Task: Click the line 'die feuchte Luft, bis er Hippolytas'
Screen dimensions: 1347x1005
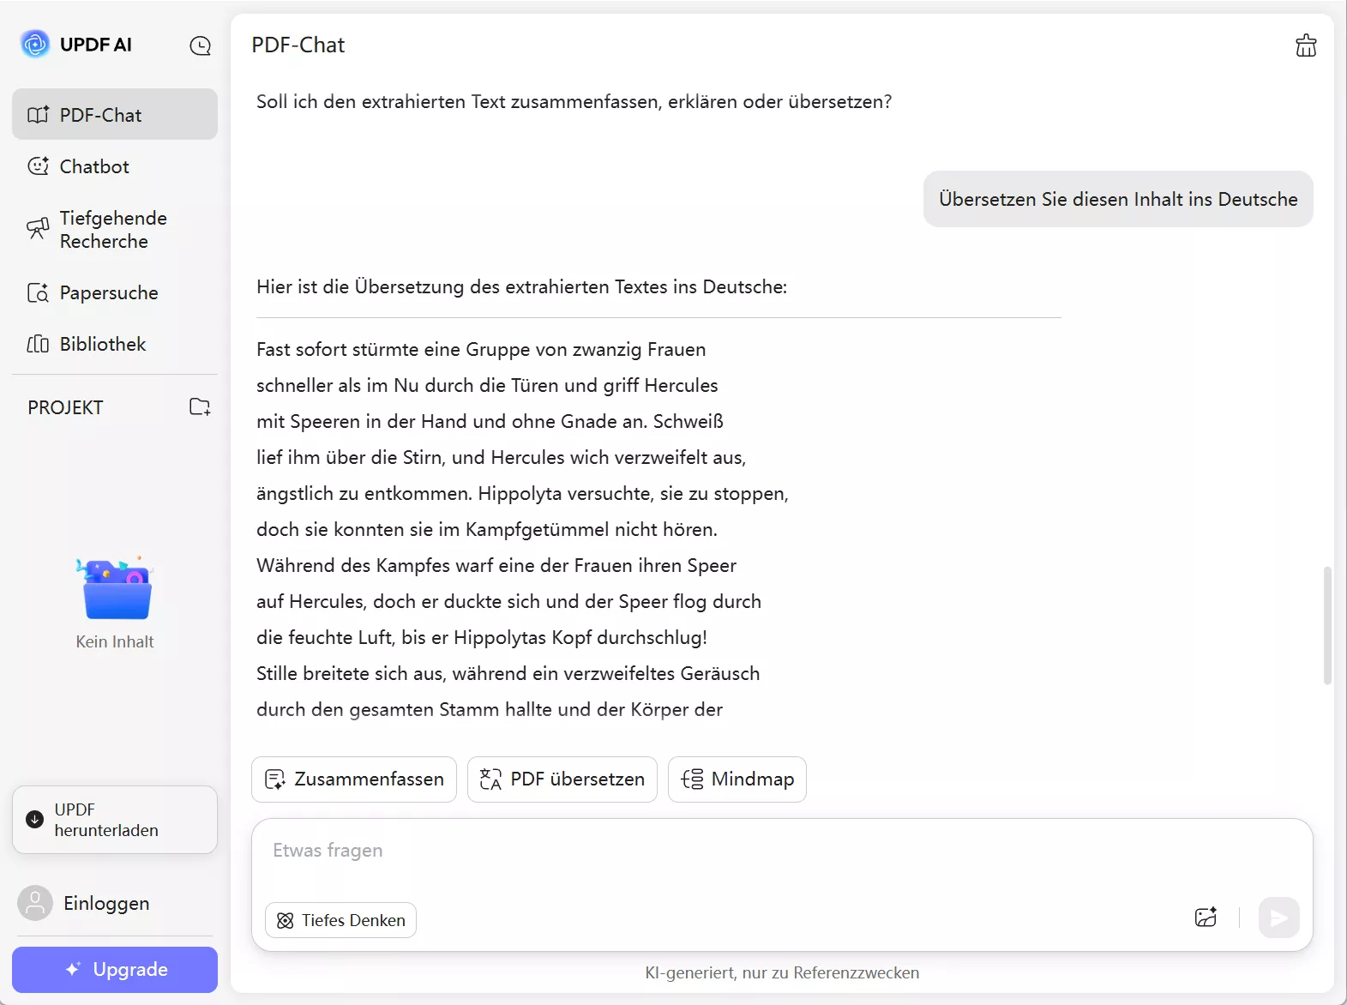Action: click(482, 637)
